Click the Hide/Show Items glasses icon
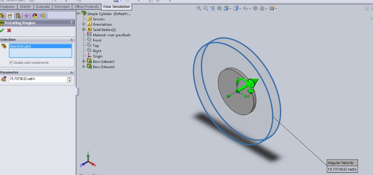Image resolution: width=373 pixels, height=175 pixels. pos(246,9)
